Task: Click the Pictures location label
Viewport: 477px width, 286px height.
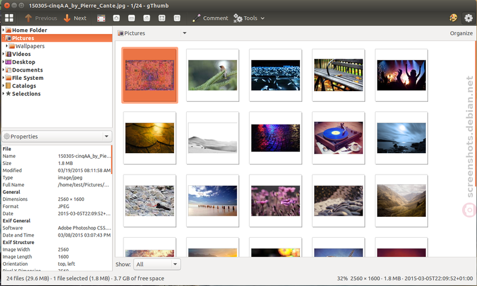Action: pos(131,33)
